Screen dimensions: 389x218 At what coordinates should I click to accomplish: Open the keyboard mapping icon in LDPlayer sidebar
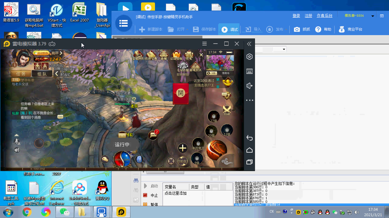point(250,71)
